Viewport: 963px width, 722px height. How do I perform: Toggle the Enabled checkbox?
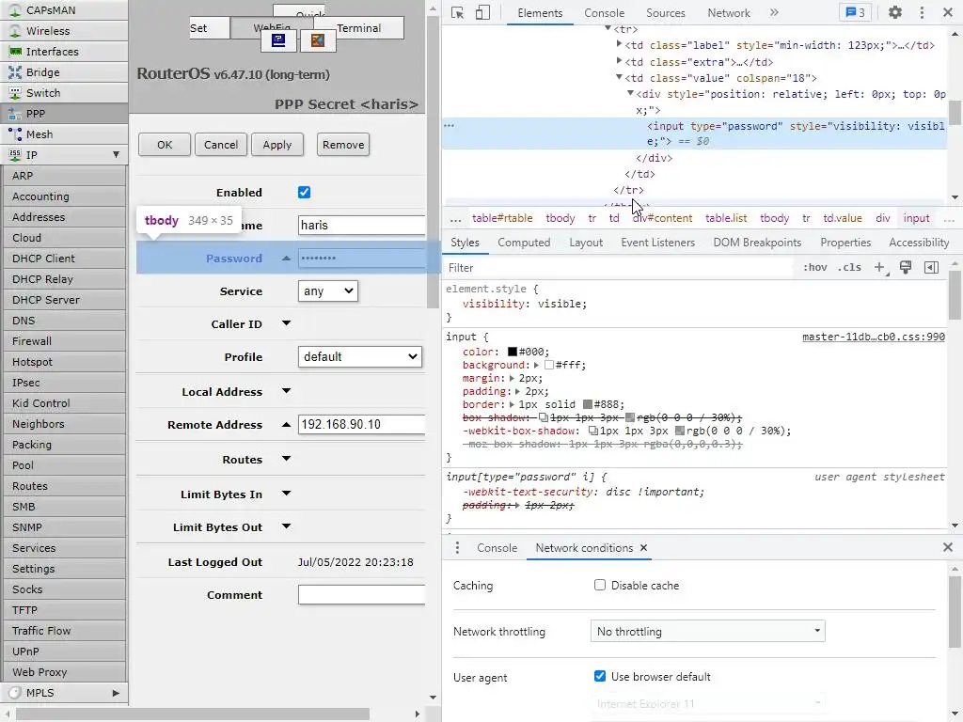(x=304, y=192)
